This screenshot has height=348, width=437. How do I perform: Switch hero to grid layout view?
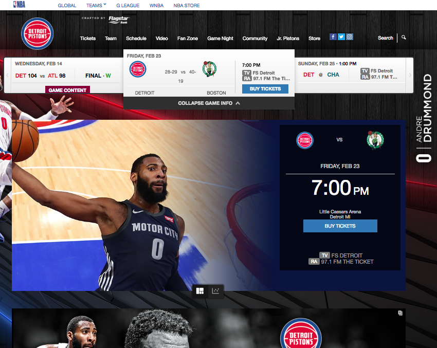(200, 291)
